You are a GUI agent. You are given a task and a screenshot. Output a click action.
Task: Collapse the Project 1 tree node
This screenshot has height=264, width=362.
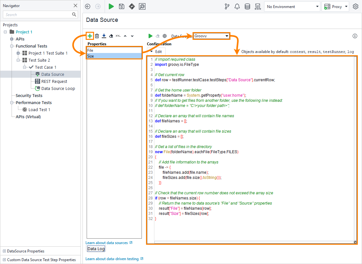(5, 32)
